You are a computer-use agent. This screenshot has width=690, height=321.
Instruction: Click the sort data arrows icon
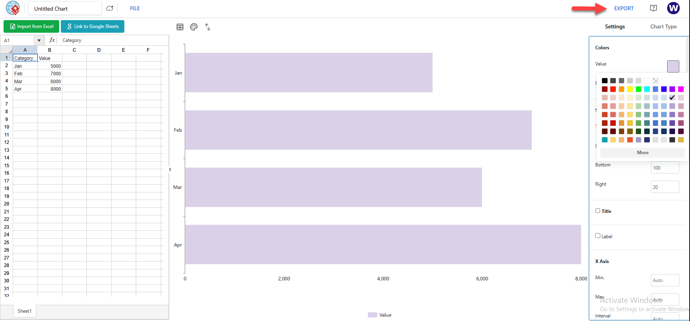coord(207,26)
